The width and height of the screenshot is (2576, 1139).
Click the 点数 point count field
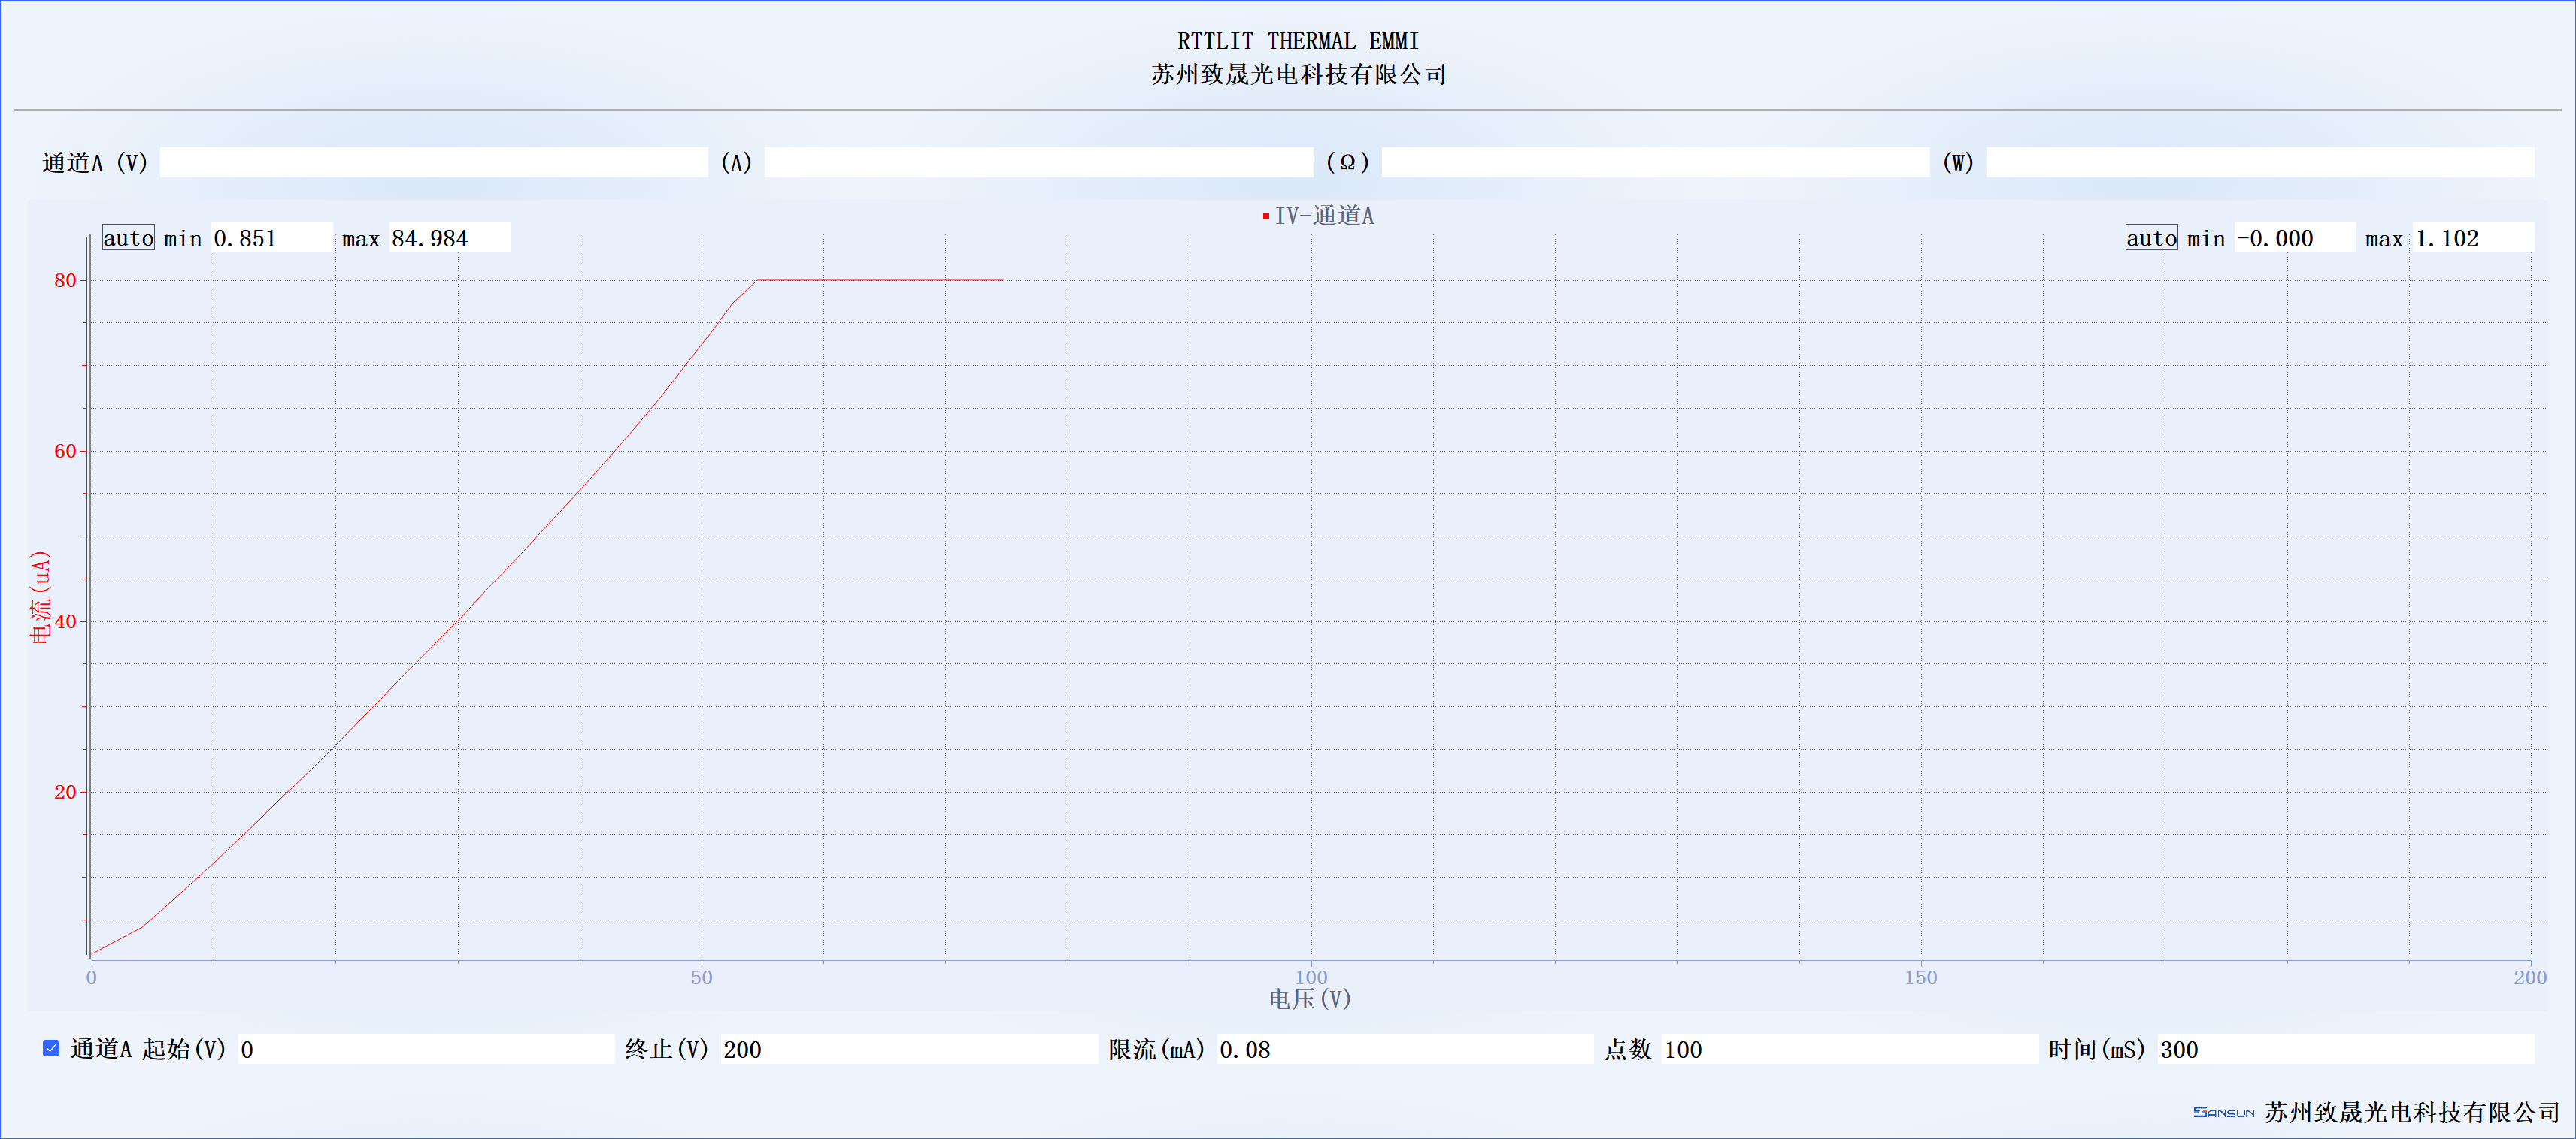pos(1849,1049)
